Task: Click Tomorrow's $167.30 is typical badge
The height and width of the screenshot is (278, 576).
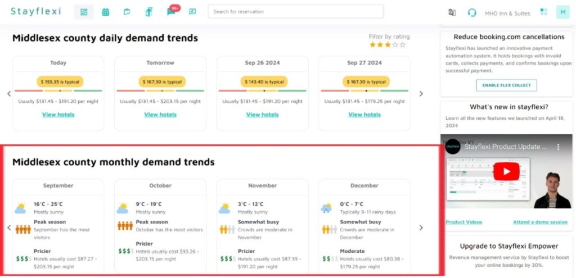Action: pyautogui.click(x=162, y=82)
